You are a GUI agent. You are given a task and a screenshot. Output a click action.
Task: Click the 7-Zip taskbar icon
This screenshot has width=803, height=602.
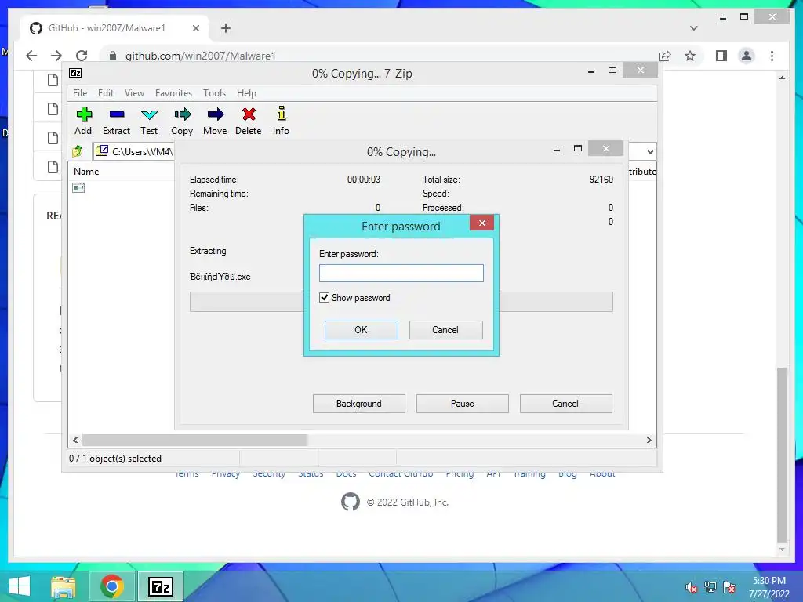click(160, 586)
